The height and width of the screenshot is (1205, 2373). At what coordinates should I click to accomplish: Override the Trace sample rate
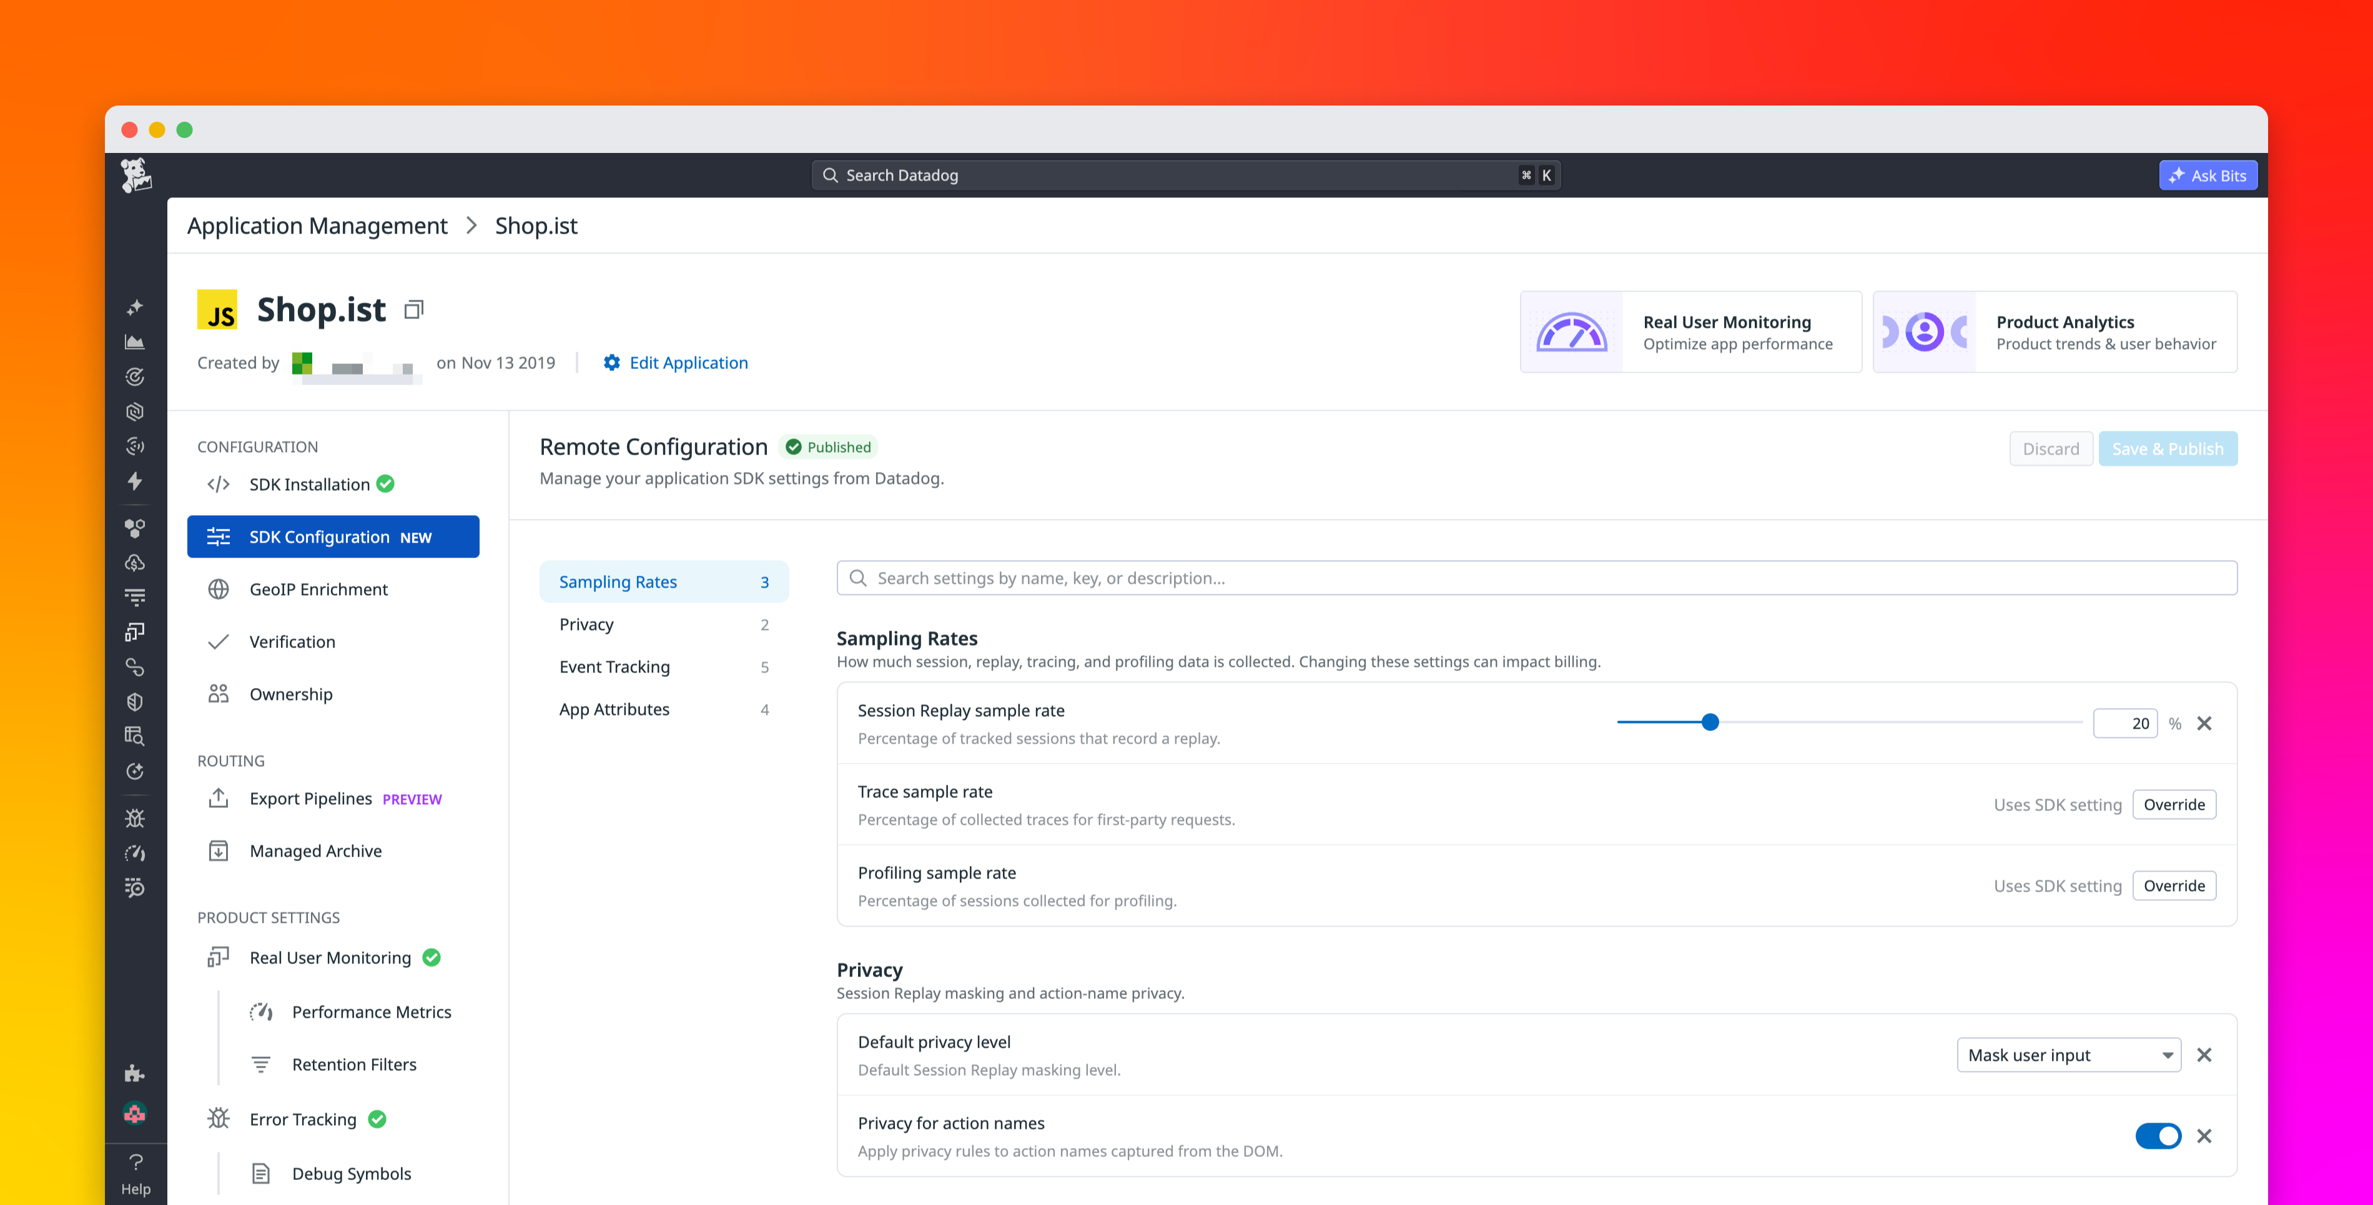(2174, 804)
